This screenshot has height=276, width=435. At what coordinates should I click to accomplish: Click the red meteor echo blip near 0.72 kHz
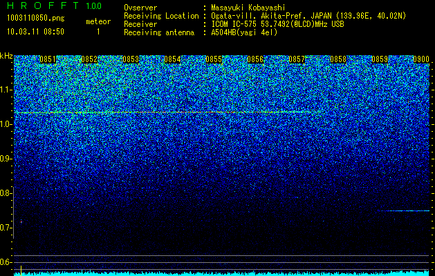point(21,221)
